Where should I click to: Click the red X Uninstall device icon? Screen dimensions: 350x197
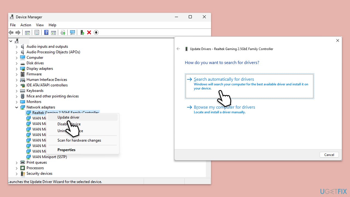(x=89, y=33)
